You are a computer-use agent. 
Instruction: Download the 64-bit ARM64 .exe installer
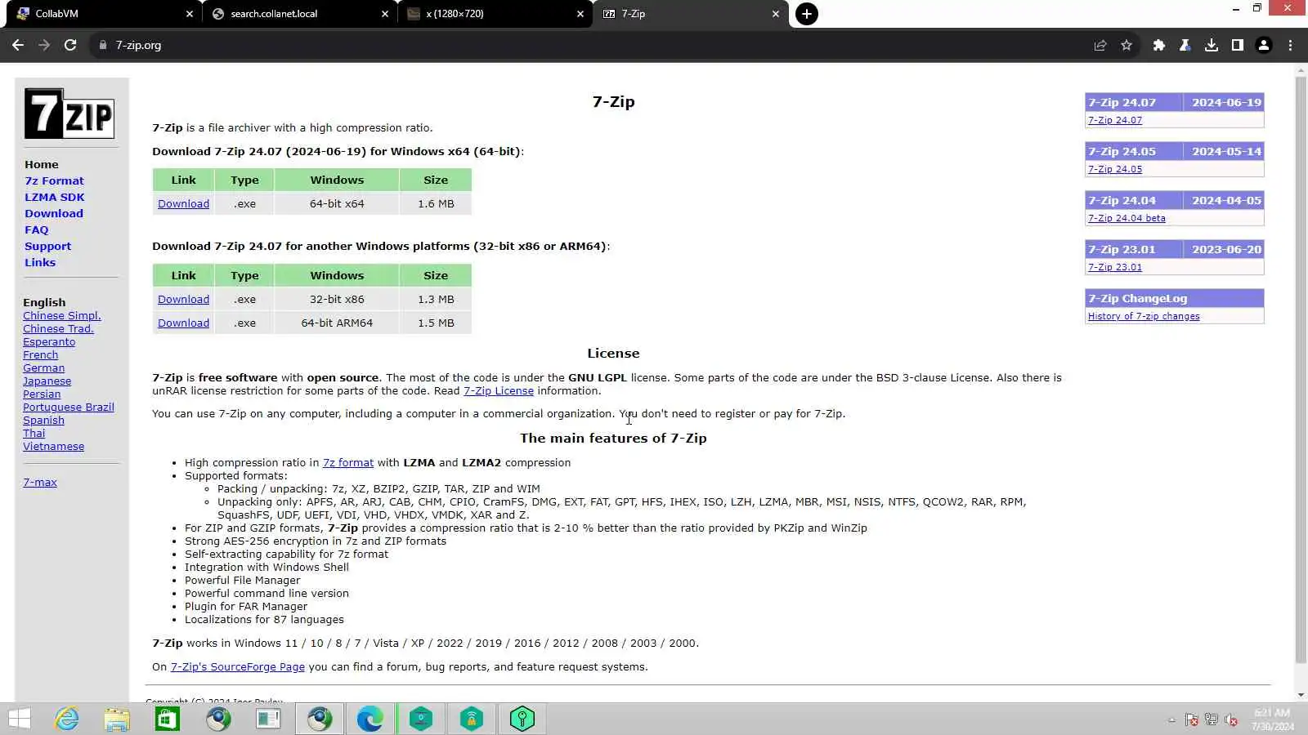(x=183, y=323)
